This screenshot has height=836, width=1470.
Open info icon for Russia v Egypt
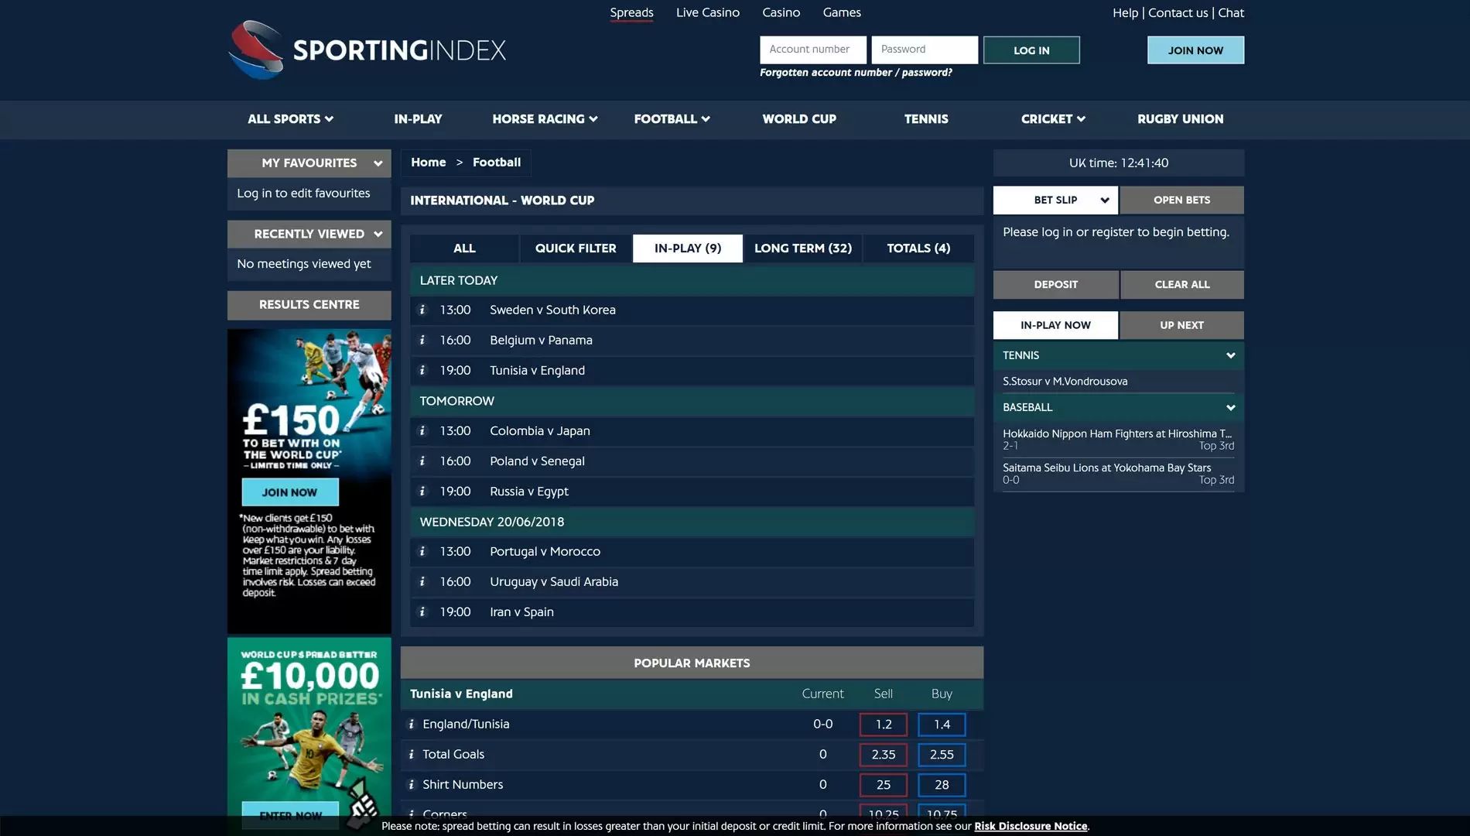(x=422, y=491)
